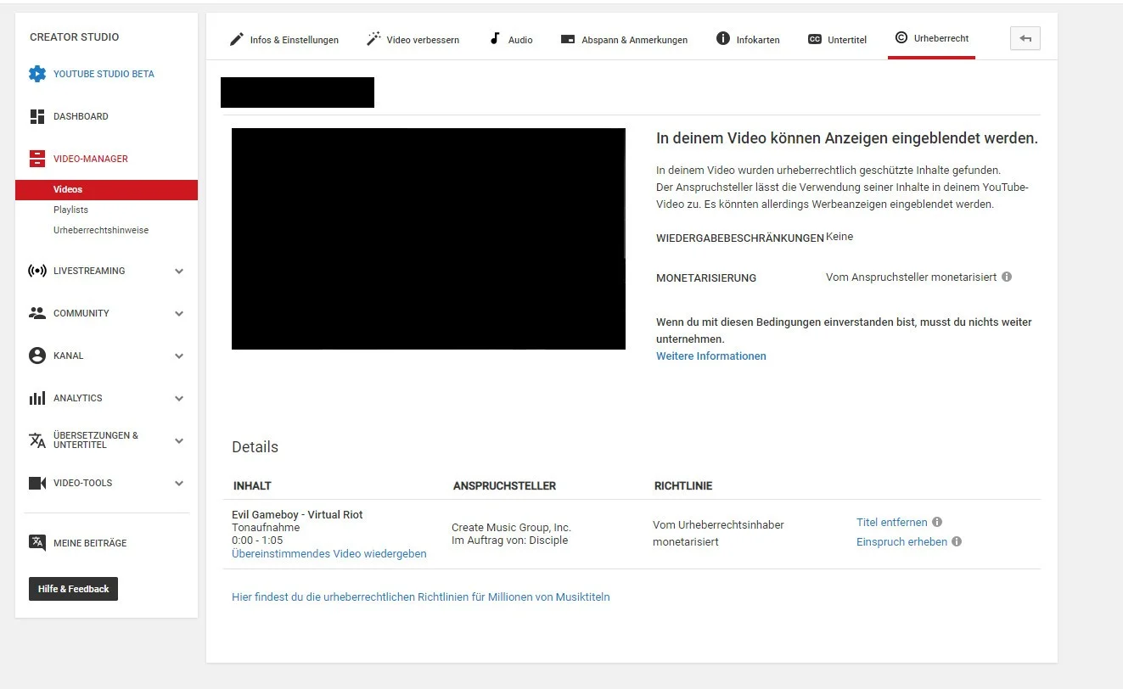Click the back arrow button at top right
1123x689 pixels.
pos(1025,39)
